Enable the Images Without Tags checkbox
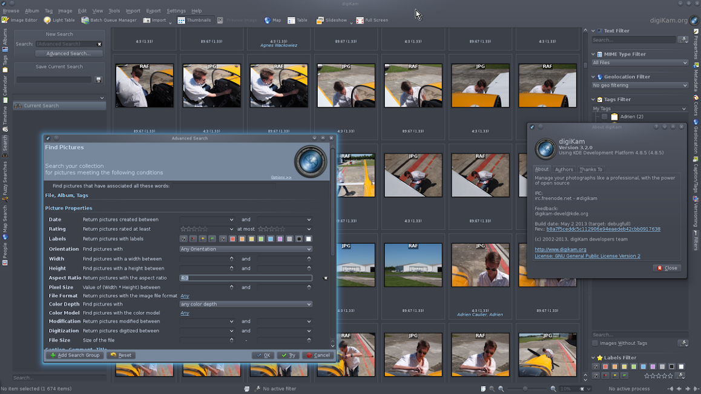This screenshot has width=701, height=394. (x=596, y=343)
